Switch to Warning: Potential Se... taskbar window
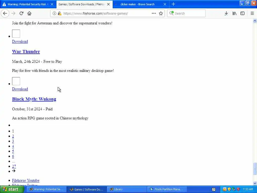The height and width of the screenshot is (193, 257). tap(46, 189)
